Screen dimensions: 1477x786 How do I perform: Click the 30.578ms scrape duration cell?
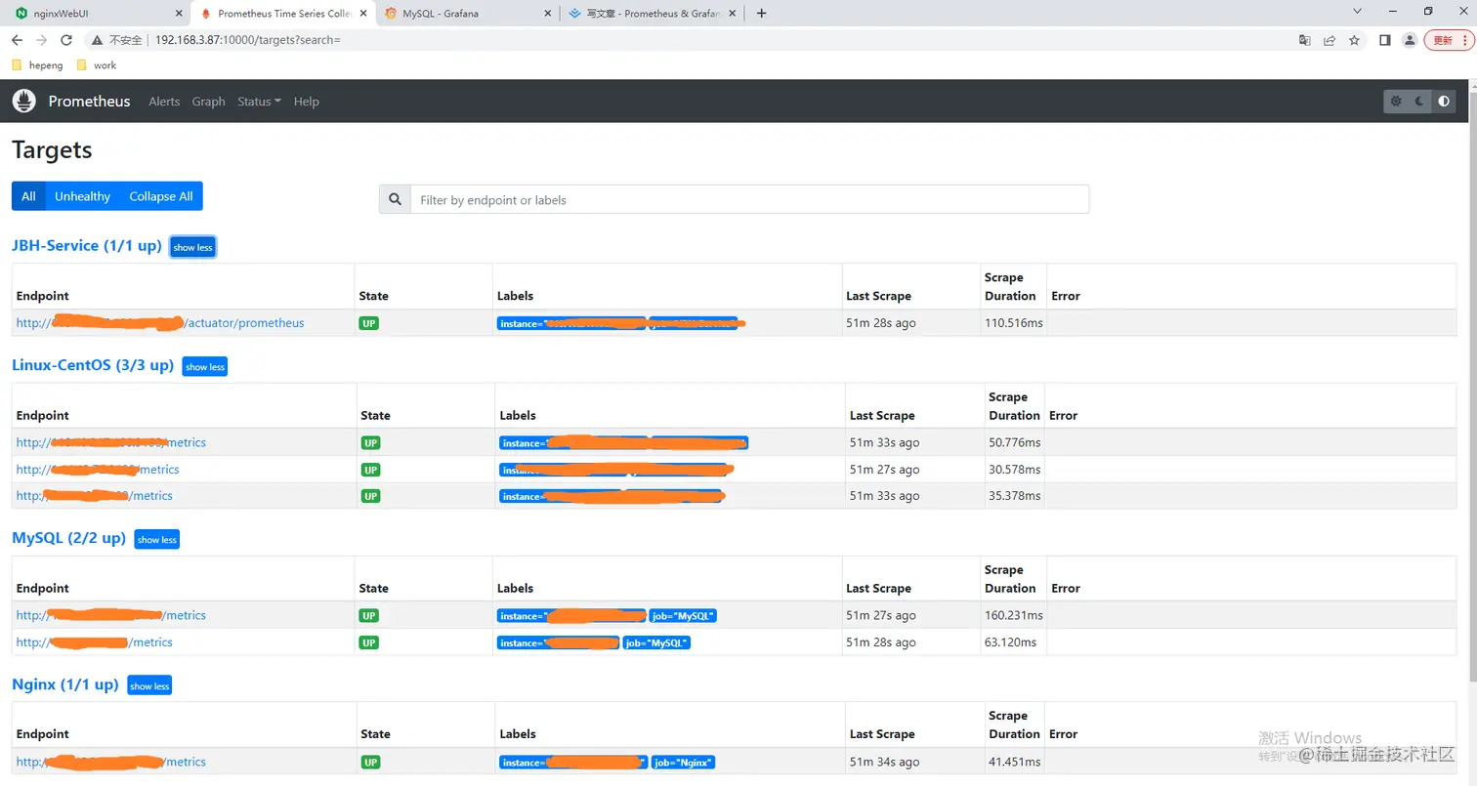pyautogui.click(x=1015, y=470)
